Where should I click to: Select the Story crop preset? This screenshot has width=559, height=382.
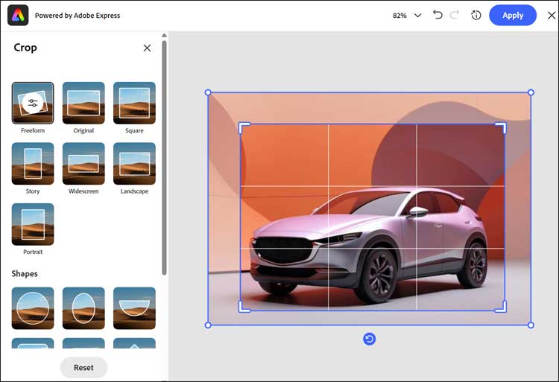[33, 164]
